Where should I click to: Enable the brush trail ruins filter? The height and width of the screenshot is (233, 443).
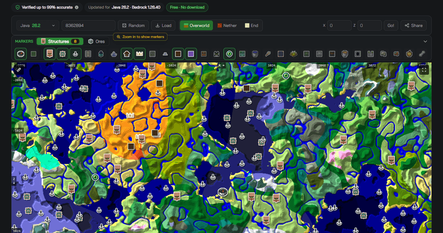click(x=268, y=54)
